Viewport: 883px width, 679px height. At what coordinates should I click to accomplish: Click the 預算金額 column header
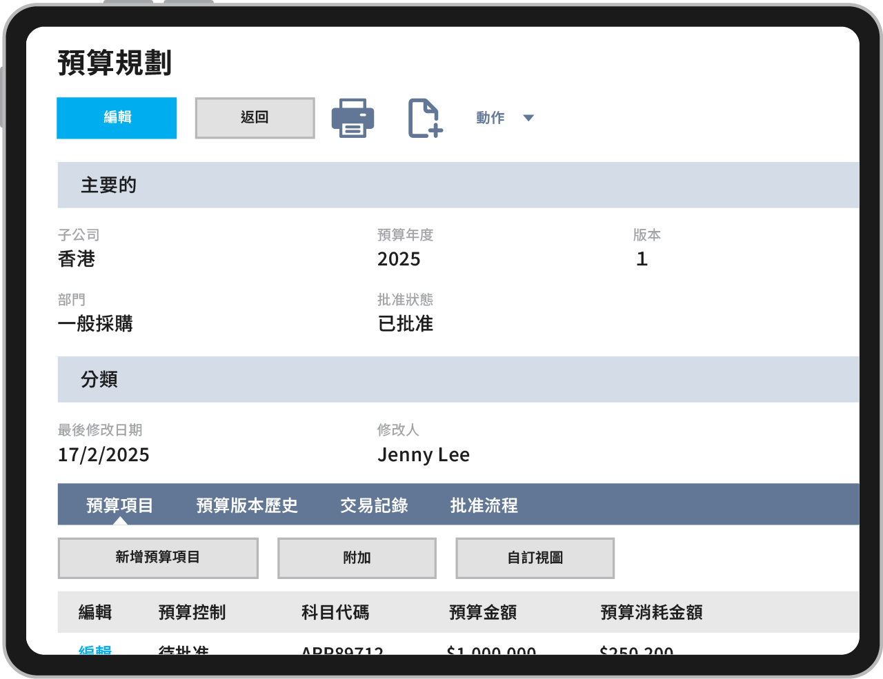pyautogui.click(x=483, y=612)
